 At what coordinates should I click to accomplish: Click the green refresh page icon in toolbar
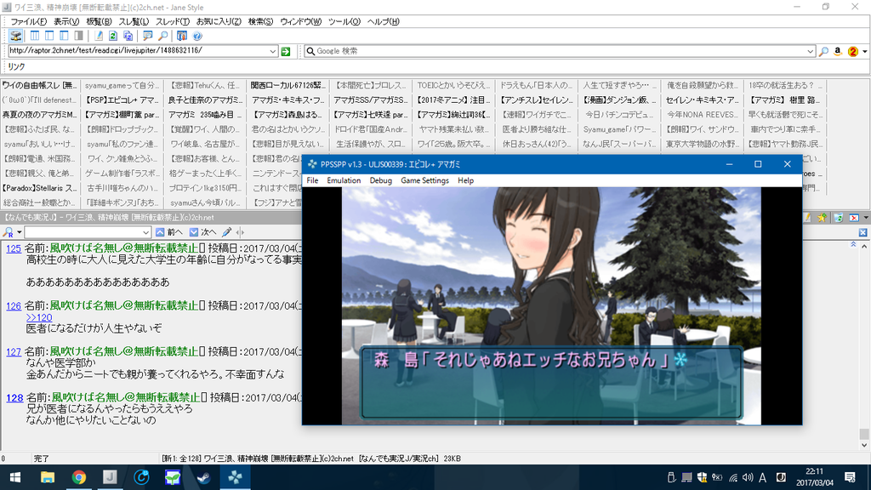coord(113,36)
